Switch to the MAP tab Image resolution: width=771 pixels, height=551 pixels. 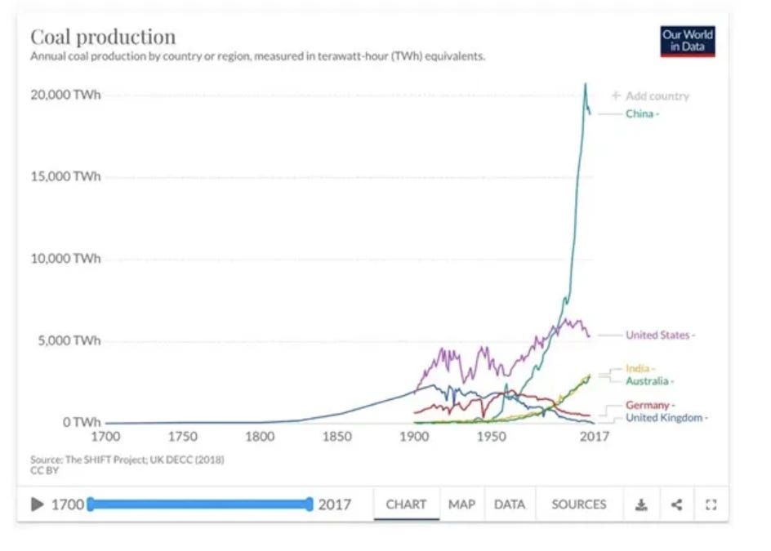click(461, 504)
